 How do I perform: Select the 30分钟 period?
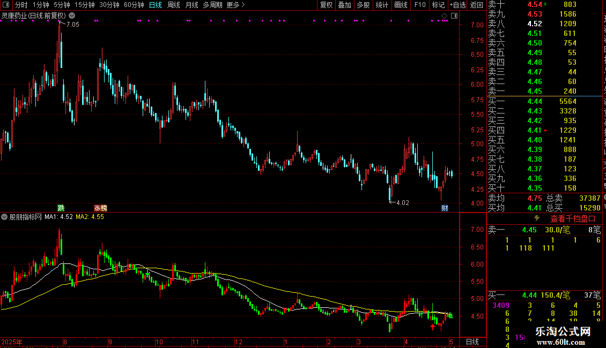pyautogui.click(x=109, y=5)
